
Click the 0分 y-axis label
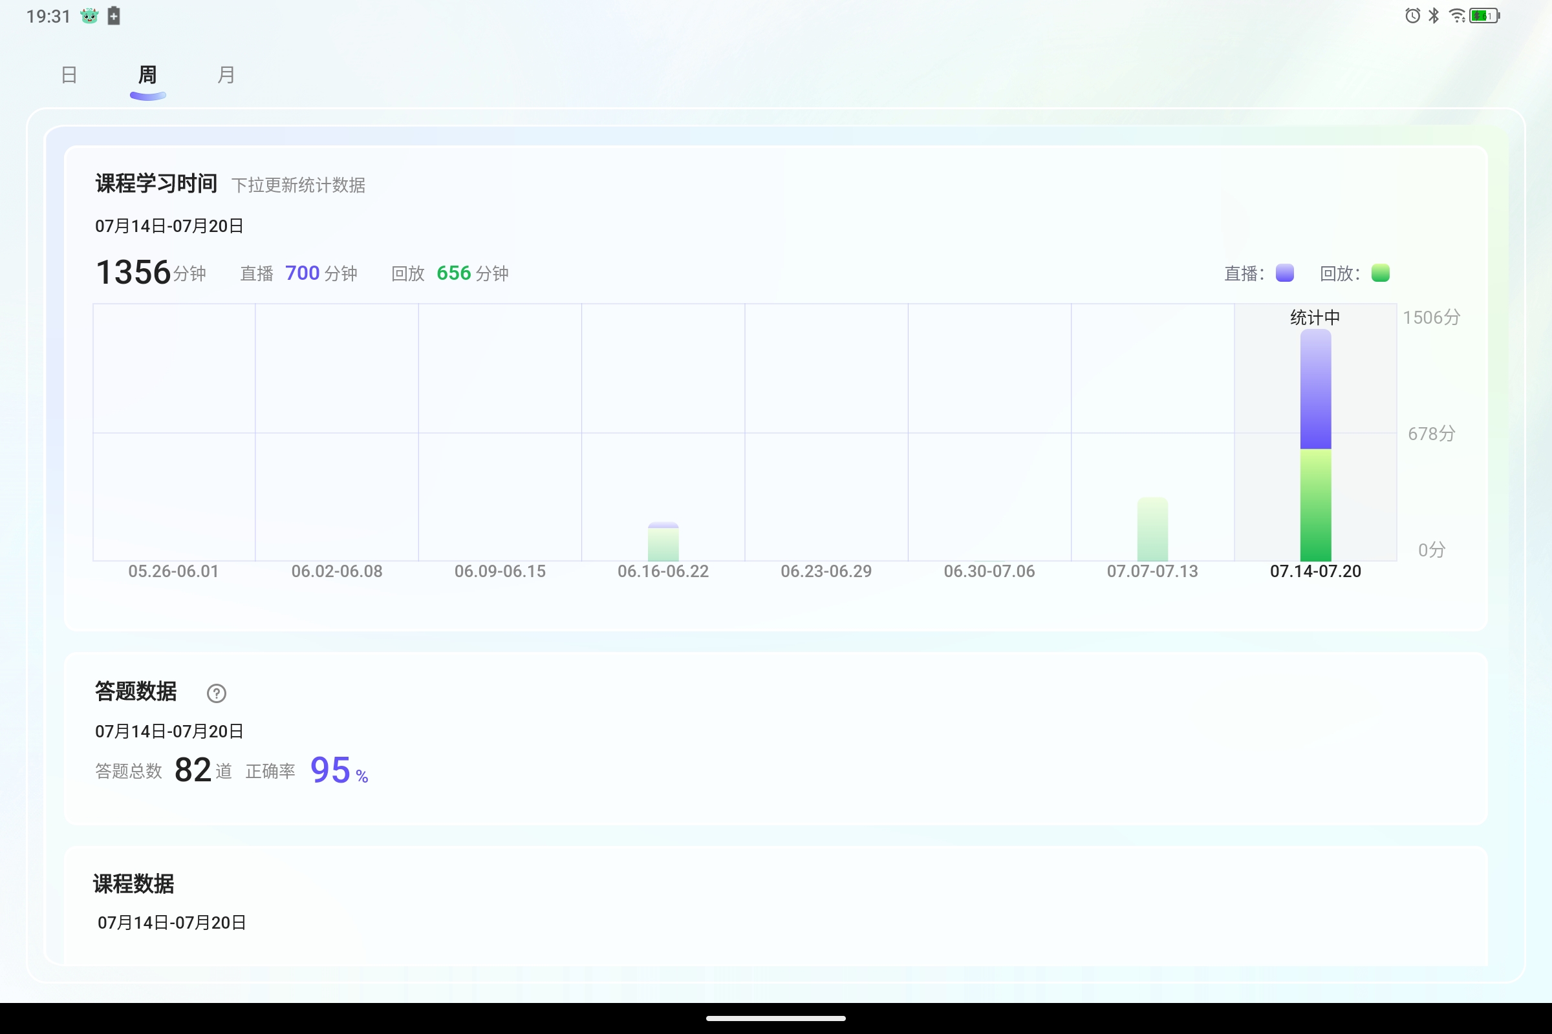pos(1431,549)
